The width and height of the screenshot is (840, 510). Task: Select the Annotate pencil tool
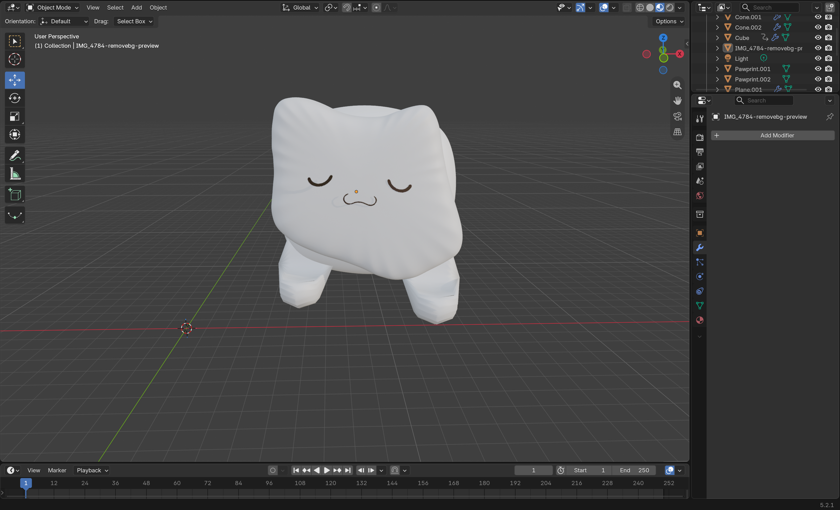[x=15, y=155]
